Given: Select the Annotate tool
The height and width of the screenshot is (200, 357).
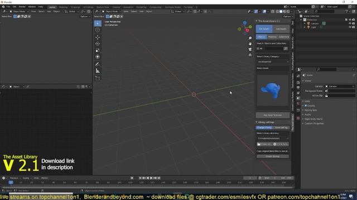Looking at the screenshot, I should click(98, 64).
